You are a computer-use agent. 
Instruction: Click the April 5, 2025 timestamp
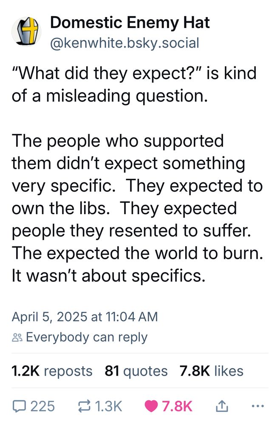(85, 317)
